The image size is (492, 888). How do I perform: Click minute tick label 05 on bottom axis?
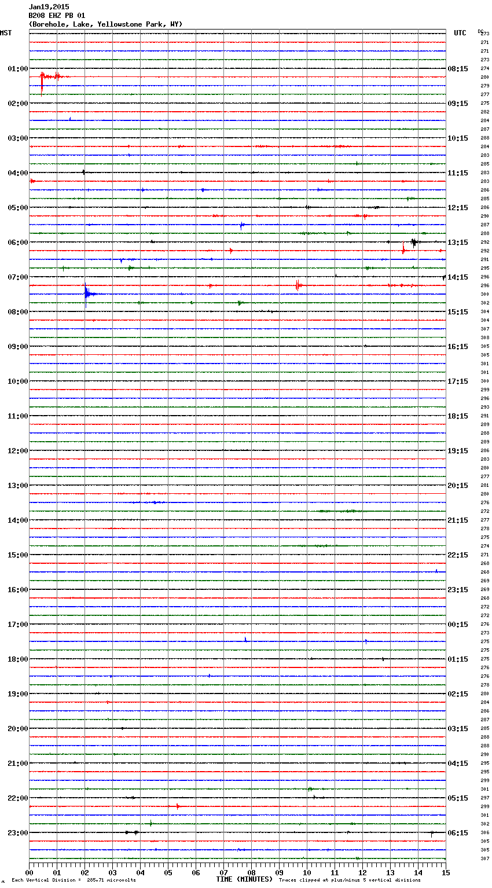click(x=168, y=872)
